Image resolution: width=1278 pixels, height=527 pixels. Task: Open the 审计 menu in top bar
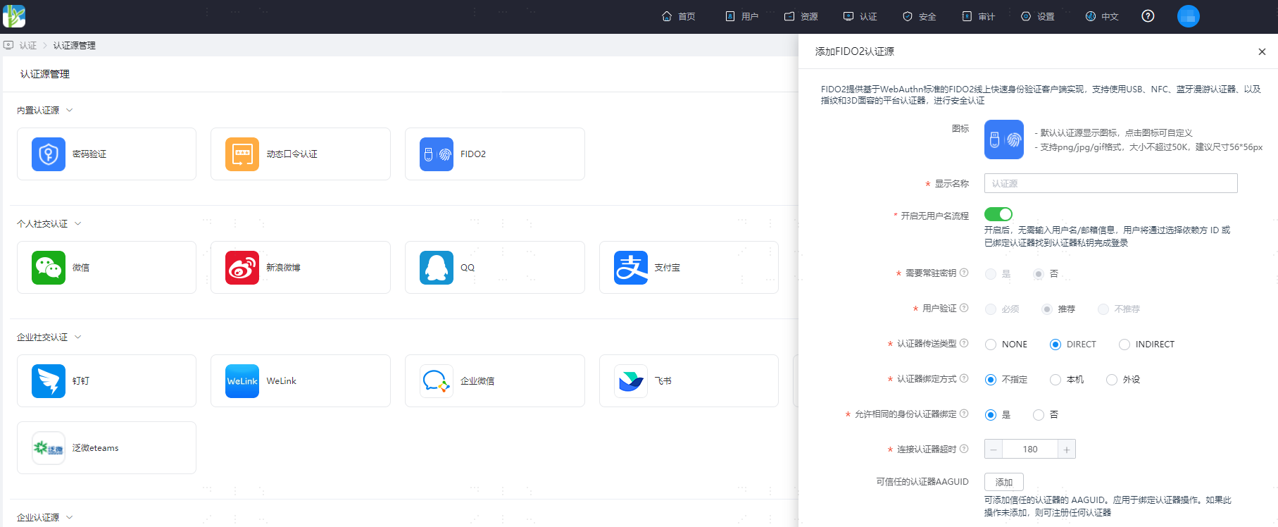(x=978, y=16)
